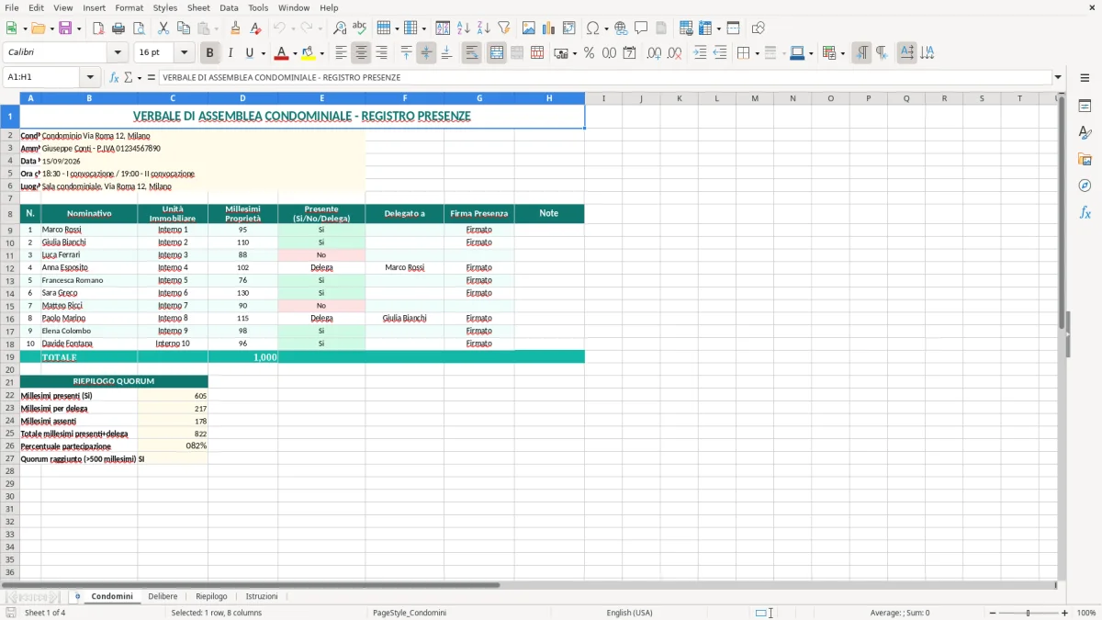Click the add new sheet button
The height and width of the screenshot is (620, 1102).
tap(77, 596)
